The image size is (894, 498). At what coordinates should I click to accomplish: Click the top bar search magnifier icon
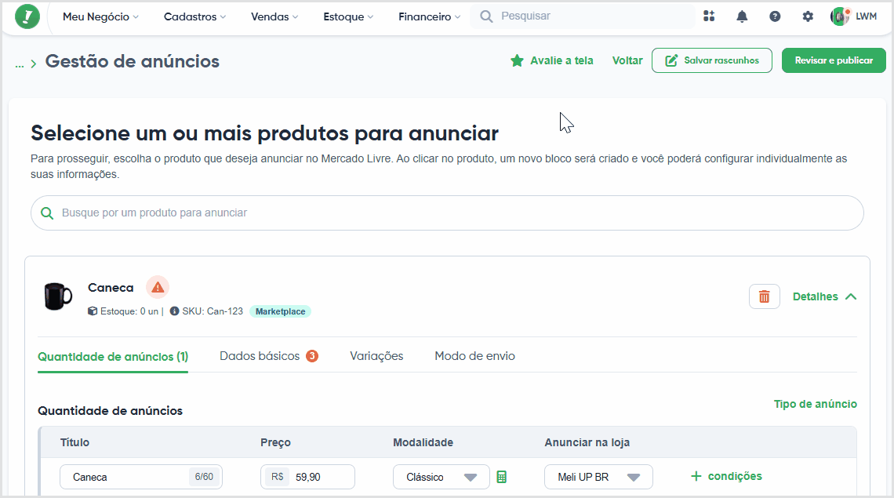point(486,16)
